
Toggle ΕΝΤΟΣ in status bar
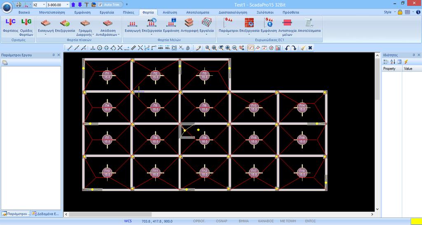(310, 221)
